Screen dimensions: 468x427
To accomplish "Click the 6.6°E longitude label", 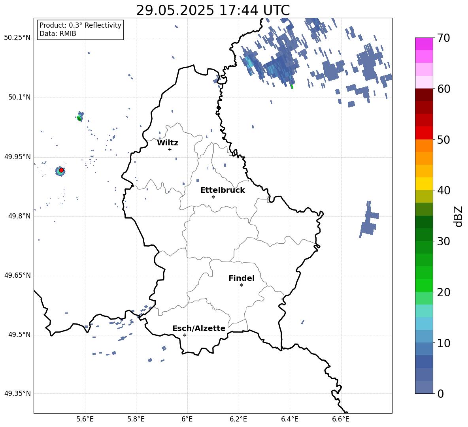I will (341, 419).
